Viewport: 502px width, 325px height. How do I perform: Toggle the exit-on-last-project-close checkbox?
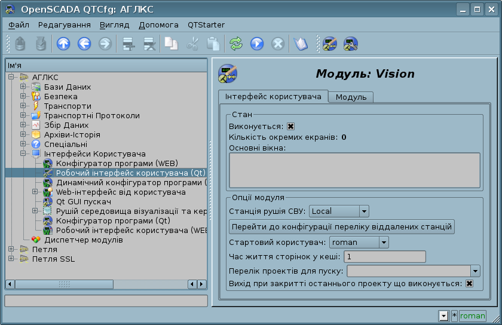pyautogui.click(x=470, y=283)
